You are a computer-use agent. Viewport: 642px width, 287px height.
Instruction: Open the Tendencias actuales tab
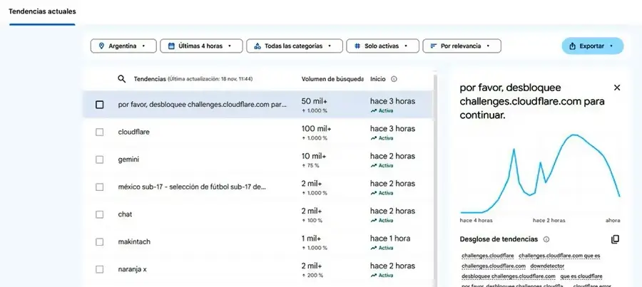tap(42, 12)
